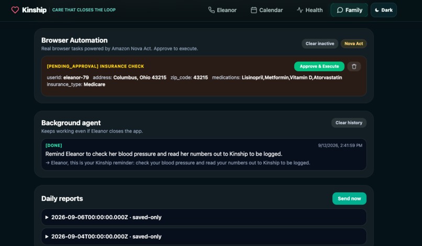Click the arrow reminder result message line
Image resolution: width=422 pixels, height=246 pixels.
pyautogui.click(x=177, y=163)
